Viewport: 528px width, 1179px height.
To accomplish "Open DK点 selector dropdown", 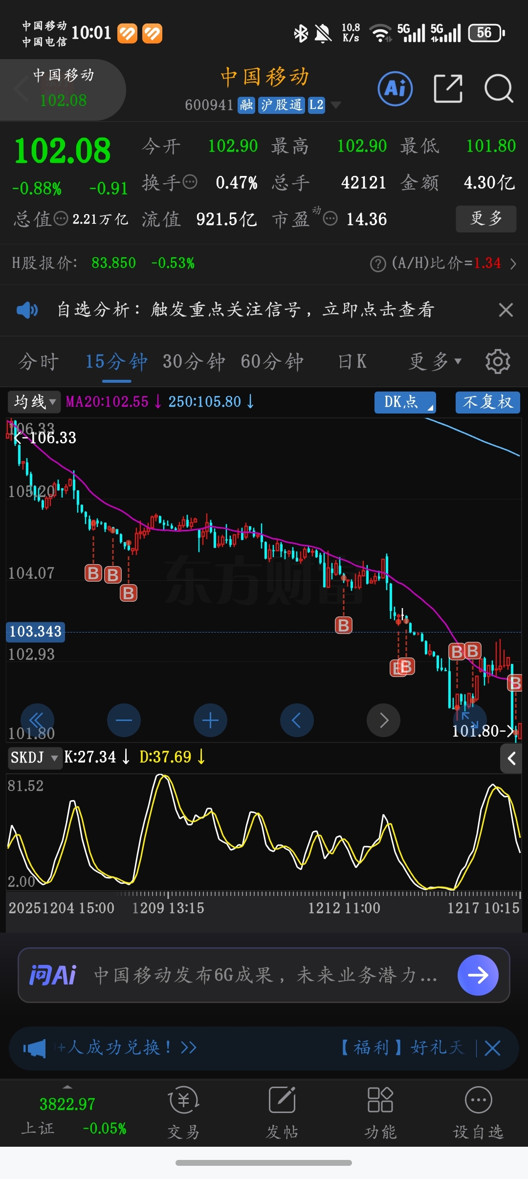I will point(405,402).
